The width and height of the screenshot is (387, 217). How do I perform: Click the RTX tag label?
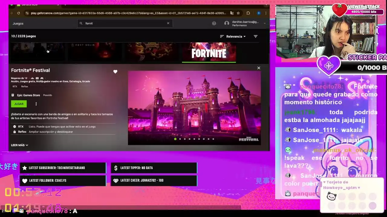(15, 86)
